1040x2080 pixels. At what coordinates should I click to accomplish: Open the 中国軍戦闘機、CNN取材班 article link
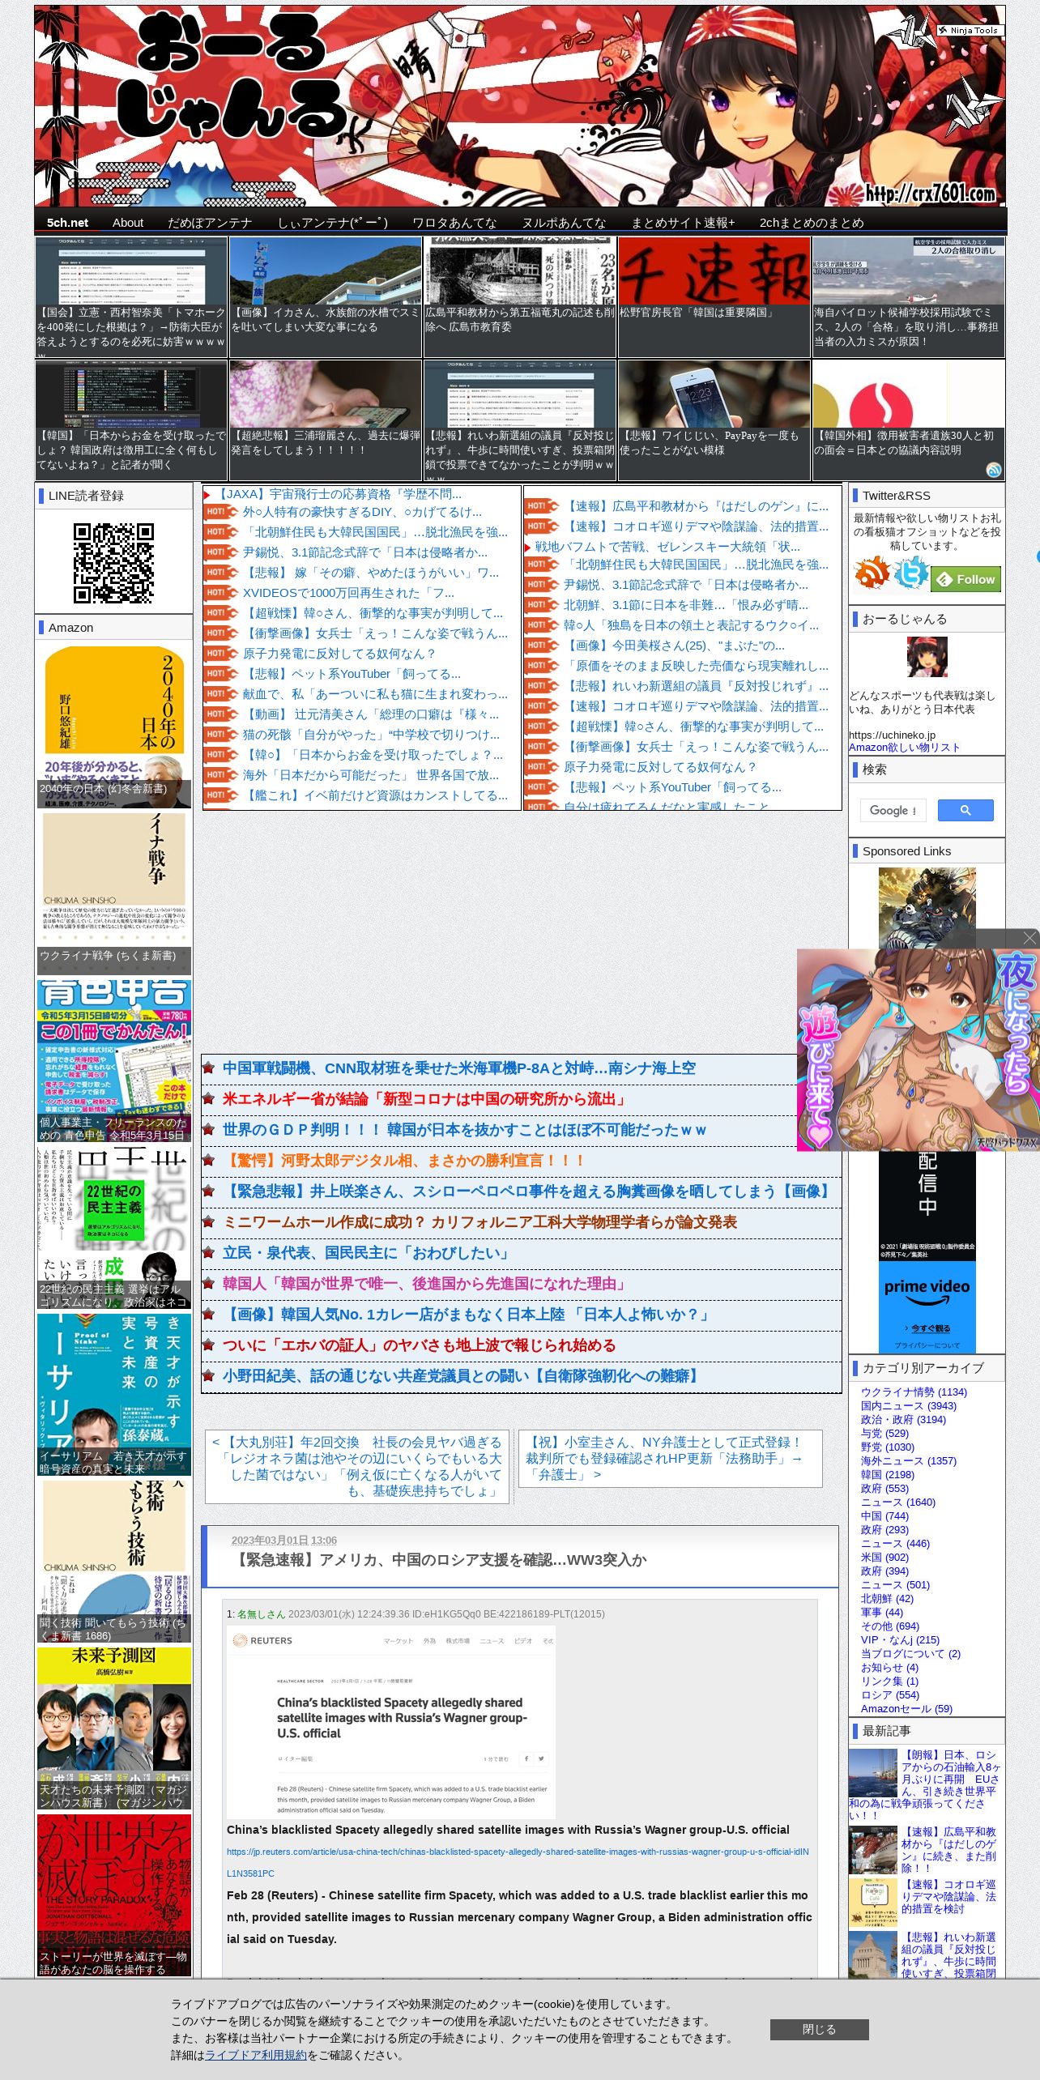tap(458, 1068)
